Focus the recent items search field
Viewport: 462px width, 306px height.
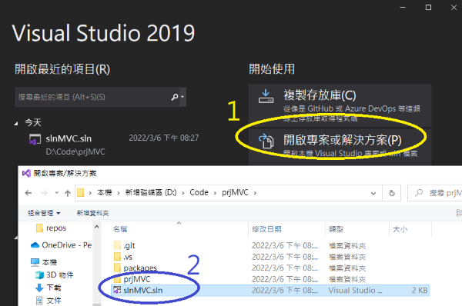click(x=100, y=97)
